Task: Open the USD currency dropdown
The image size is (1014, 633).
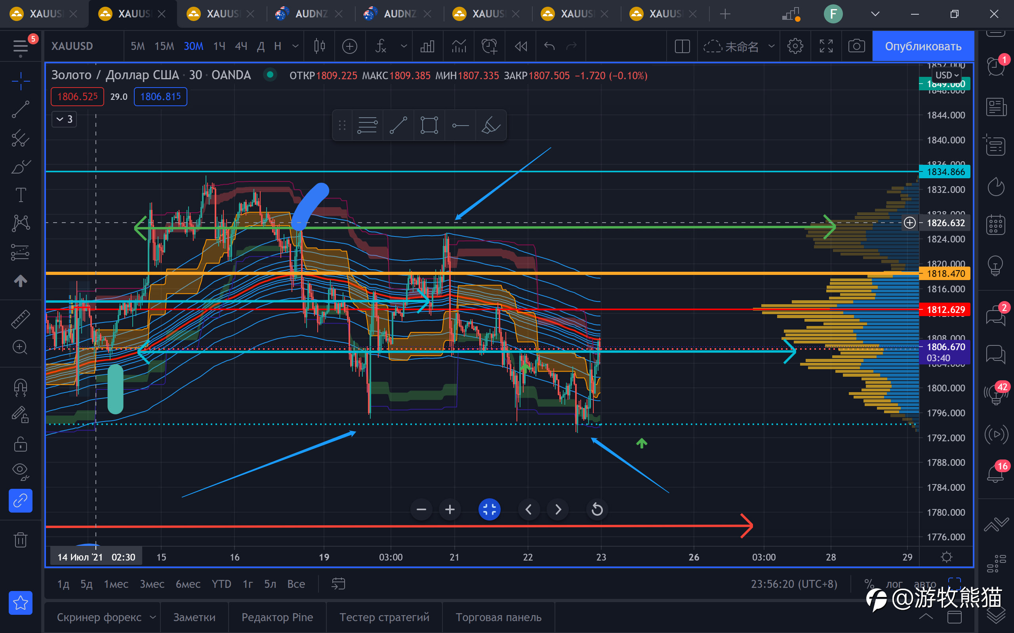Action: 947,75
